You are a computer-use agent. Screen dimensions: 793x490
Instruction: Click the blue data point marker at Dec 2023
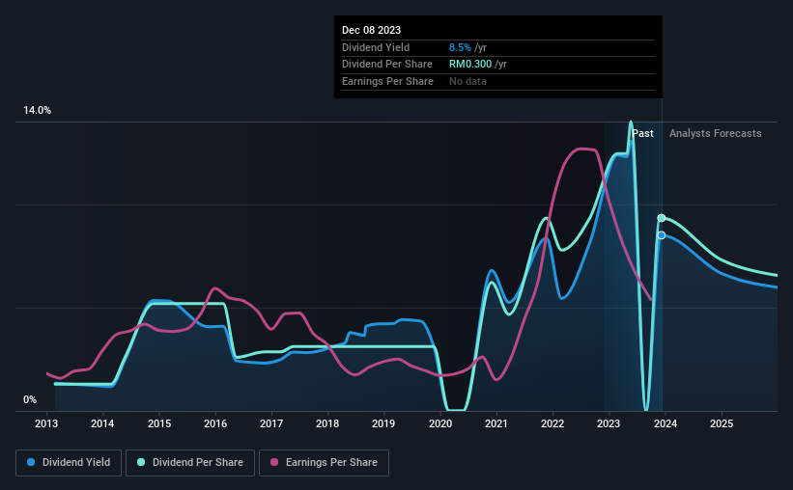pos(661,235)
